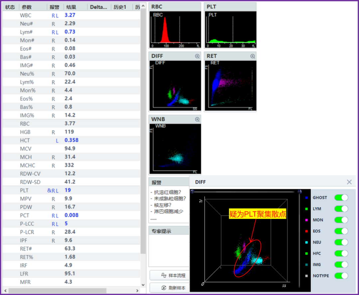This screenshot has height=295, width=359.
Task: Click the Delta... column header
Action: click(99, 7)
